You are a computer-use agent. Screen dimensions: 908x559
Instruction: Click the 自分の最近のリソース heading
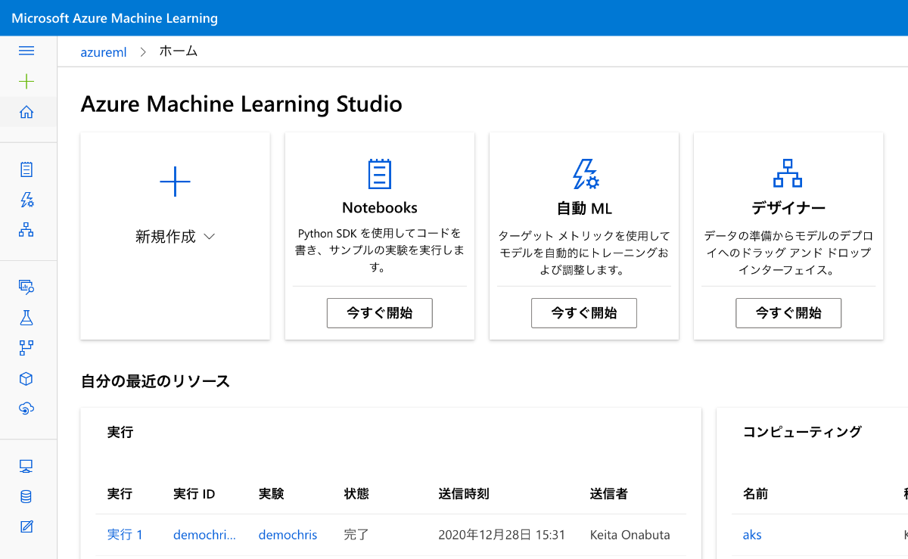pos(155,381)
